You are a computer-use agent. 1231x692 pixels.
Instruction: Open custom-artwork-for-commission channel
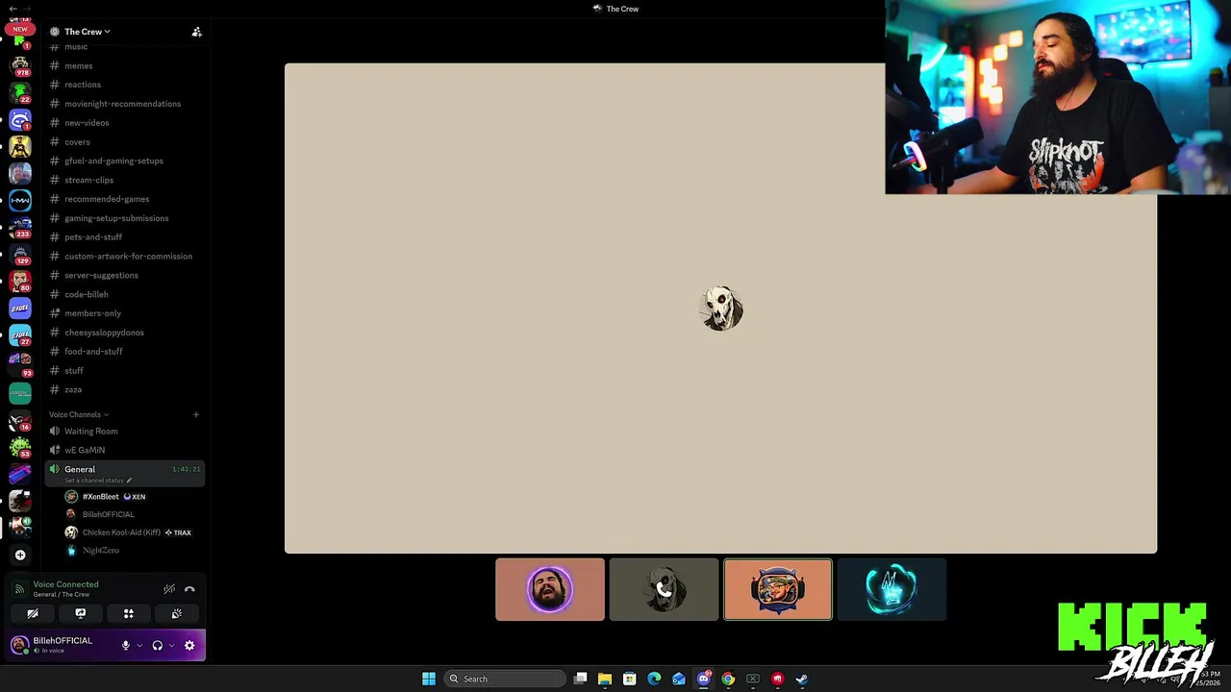pos(125,257)
